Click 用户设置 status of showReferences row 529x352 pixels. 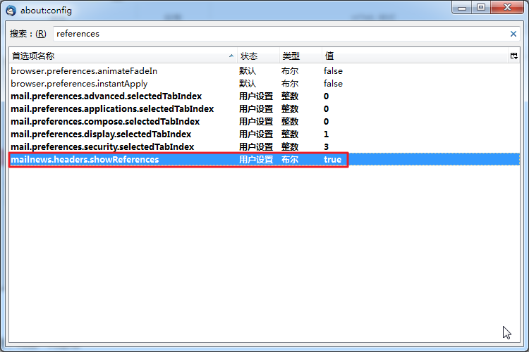click(256, 159)
